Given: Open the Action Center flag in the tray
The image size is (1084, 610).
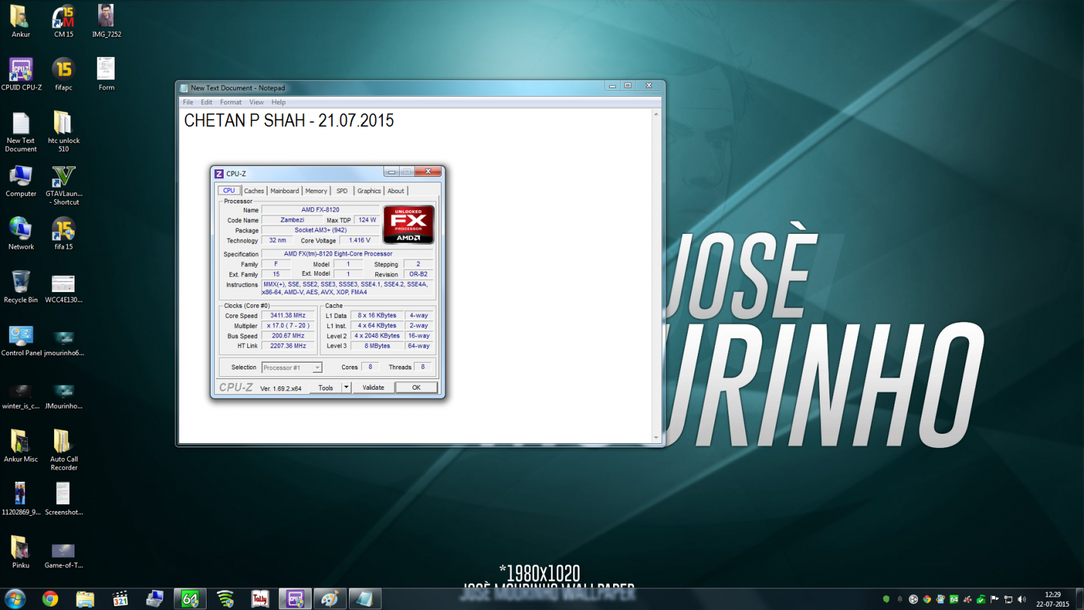Looking at the screenshot, I should (995, 599).
